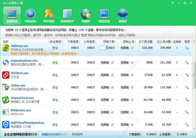Screen dimensions: 196x138
Task: Open the title bar dropdown menu arrow
Action: [172, 3]
